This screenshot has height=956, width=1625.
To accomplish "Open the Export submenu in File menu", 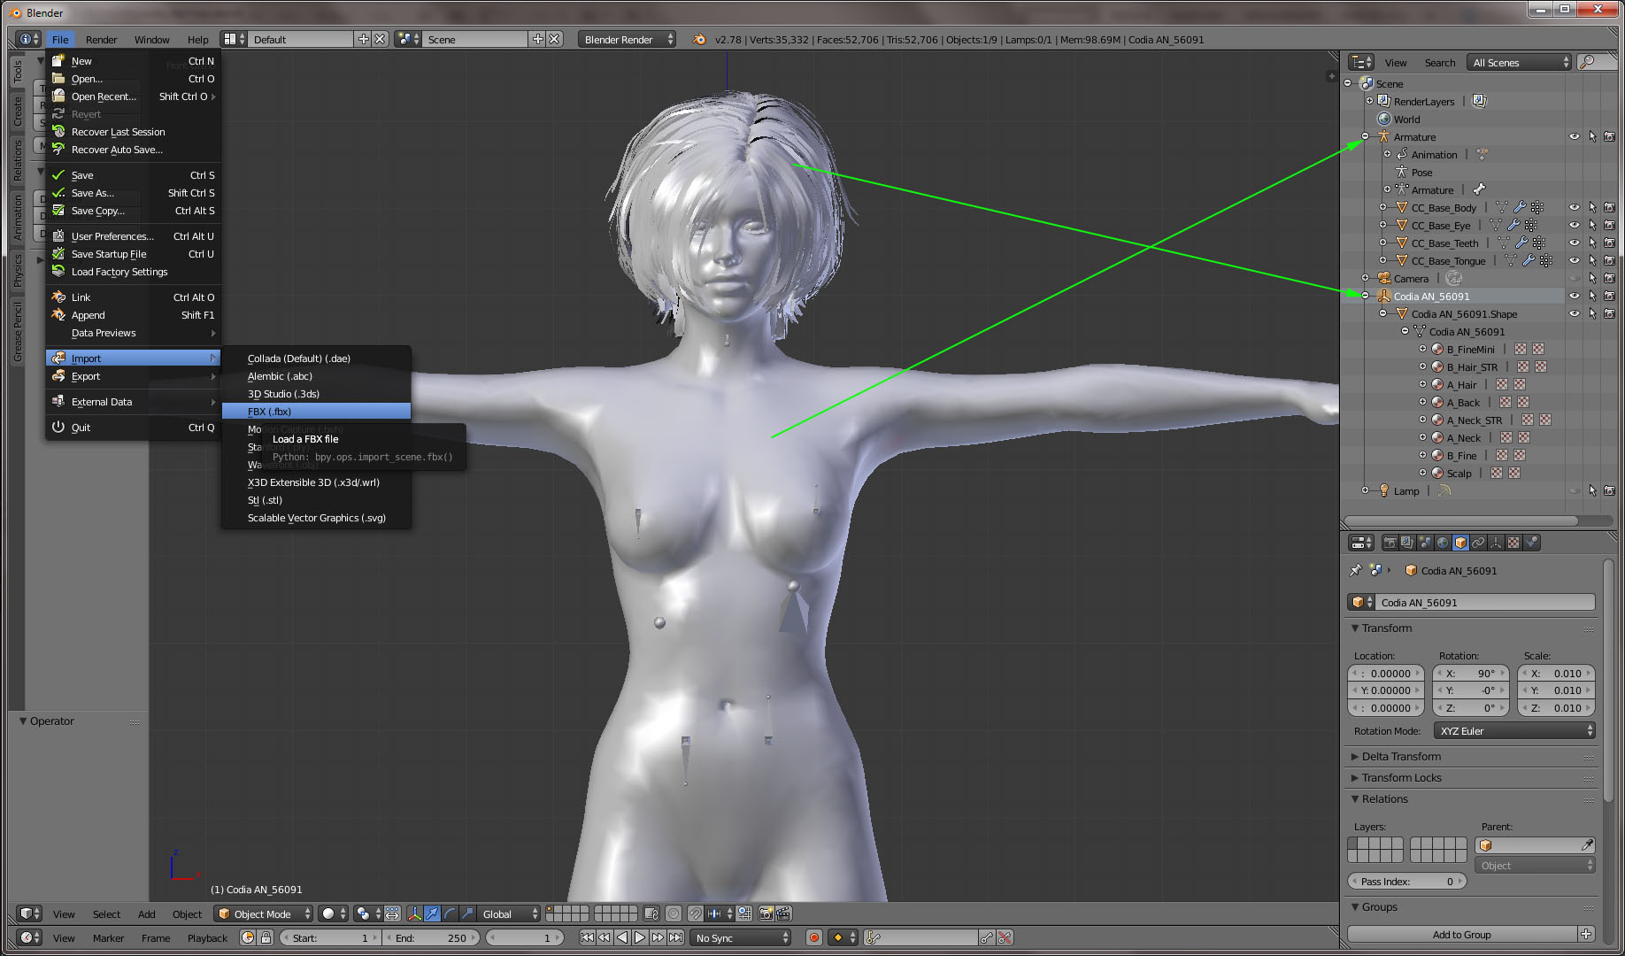I will coord(133,375).
